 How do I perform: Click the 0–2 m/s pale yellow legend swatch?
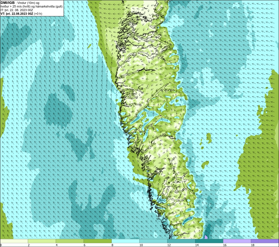[x=14, y=241]
